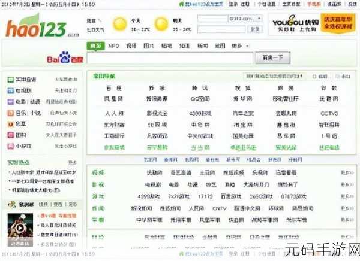Open the 17173 game link

205,196
